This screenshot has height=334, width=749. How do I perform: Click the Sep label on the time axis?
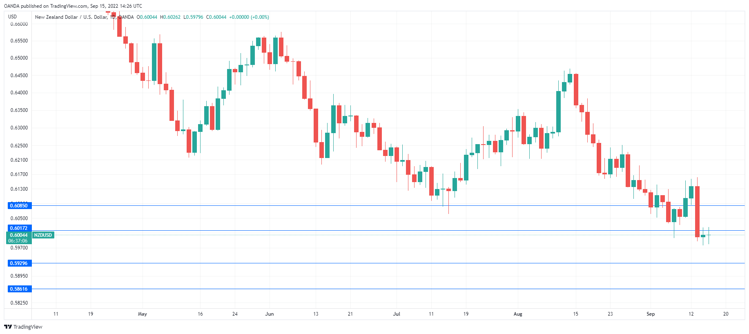pos(651,314)
